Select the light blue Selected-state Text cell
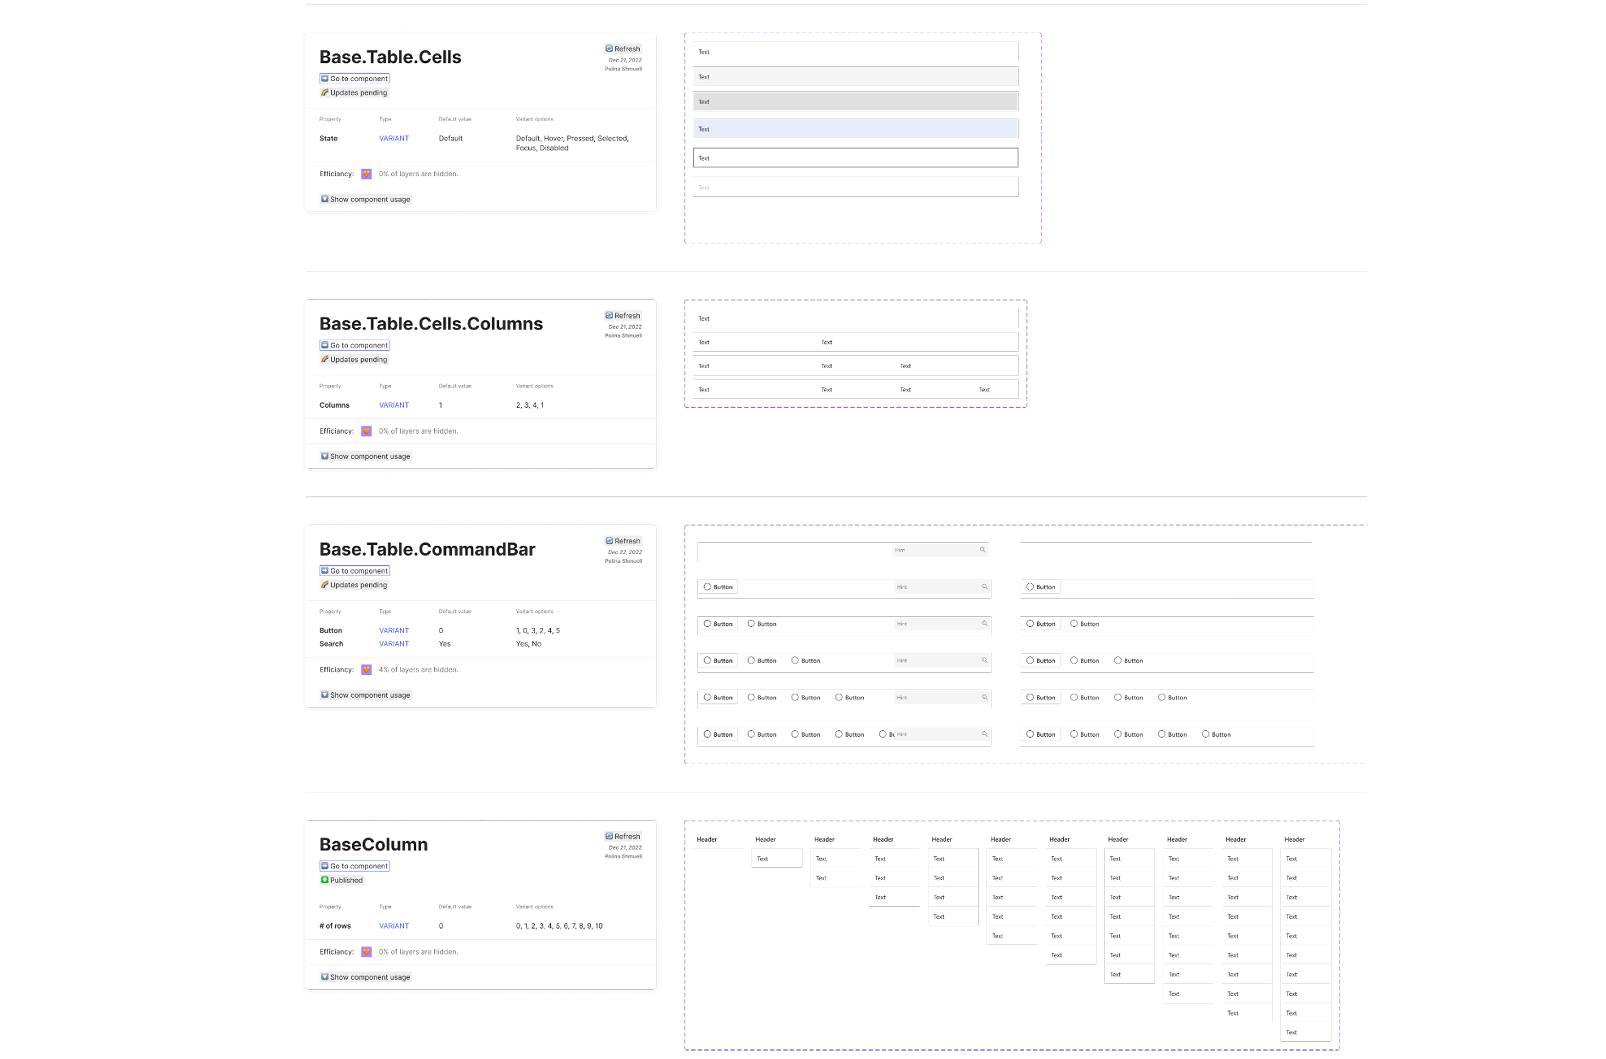The height and width of the screenshot is (1059, 1606). [855, 128]
